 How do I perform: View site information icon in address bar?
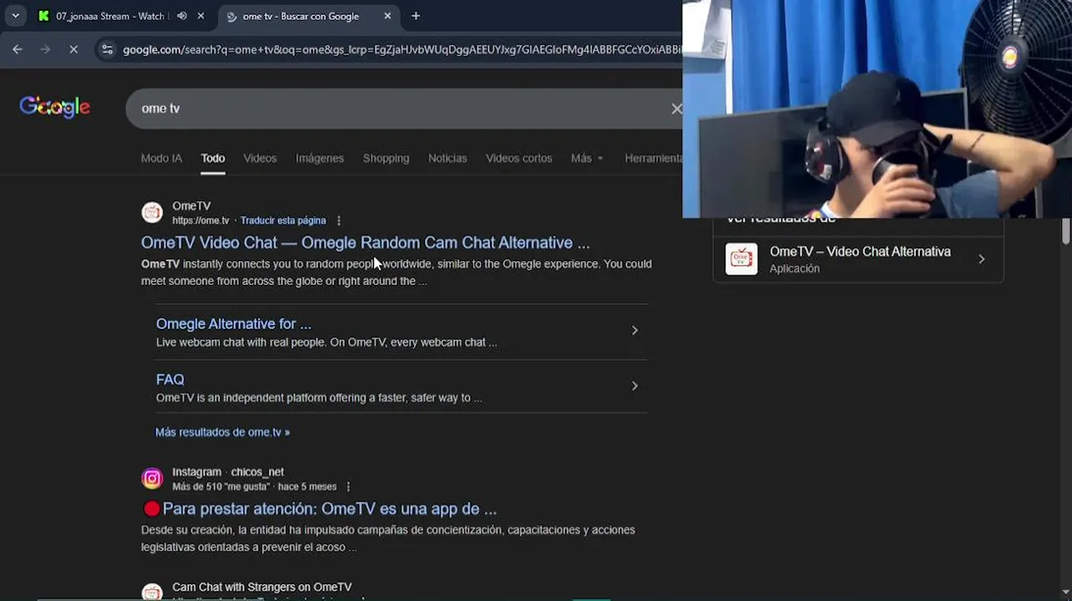click(107, 50)
